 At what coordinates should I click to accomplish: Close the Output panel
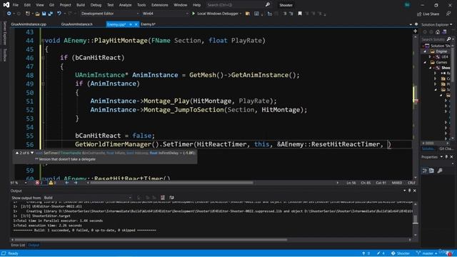coord(414,191)
